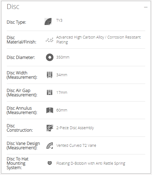Click the Disc Construction icon
This screenshot has height=175, width=152.
[50, 128]
